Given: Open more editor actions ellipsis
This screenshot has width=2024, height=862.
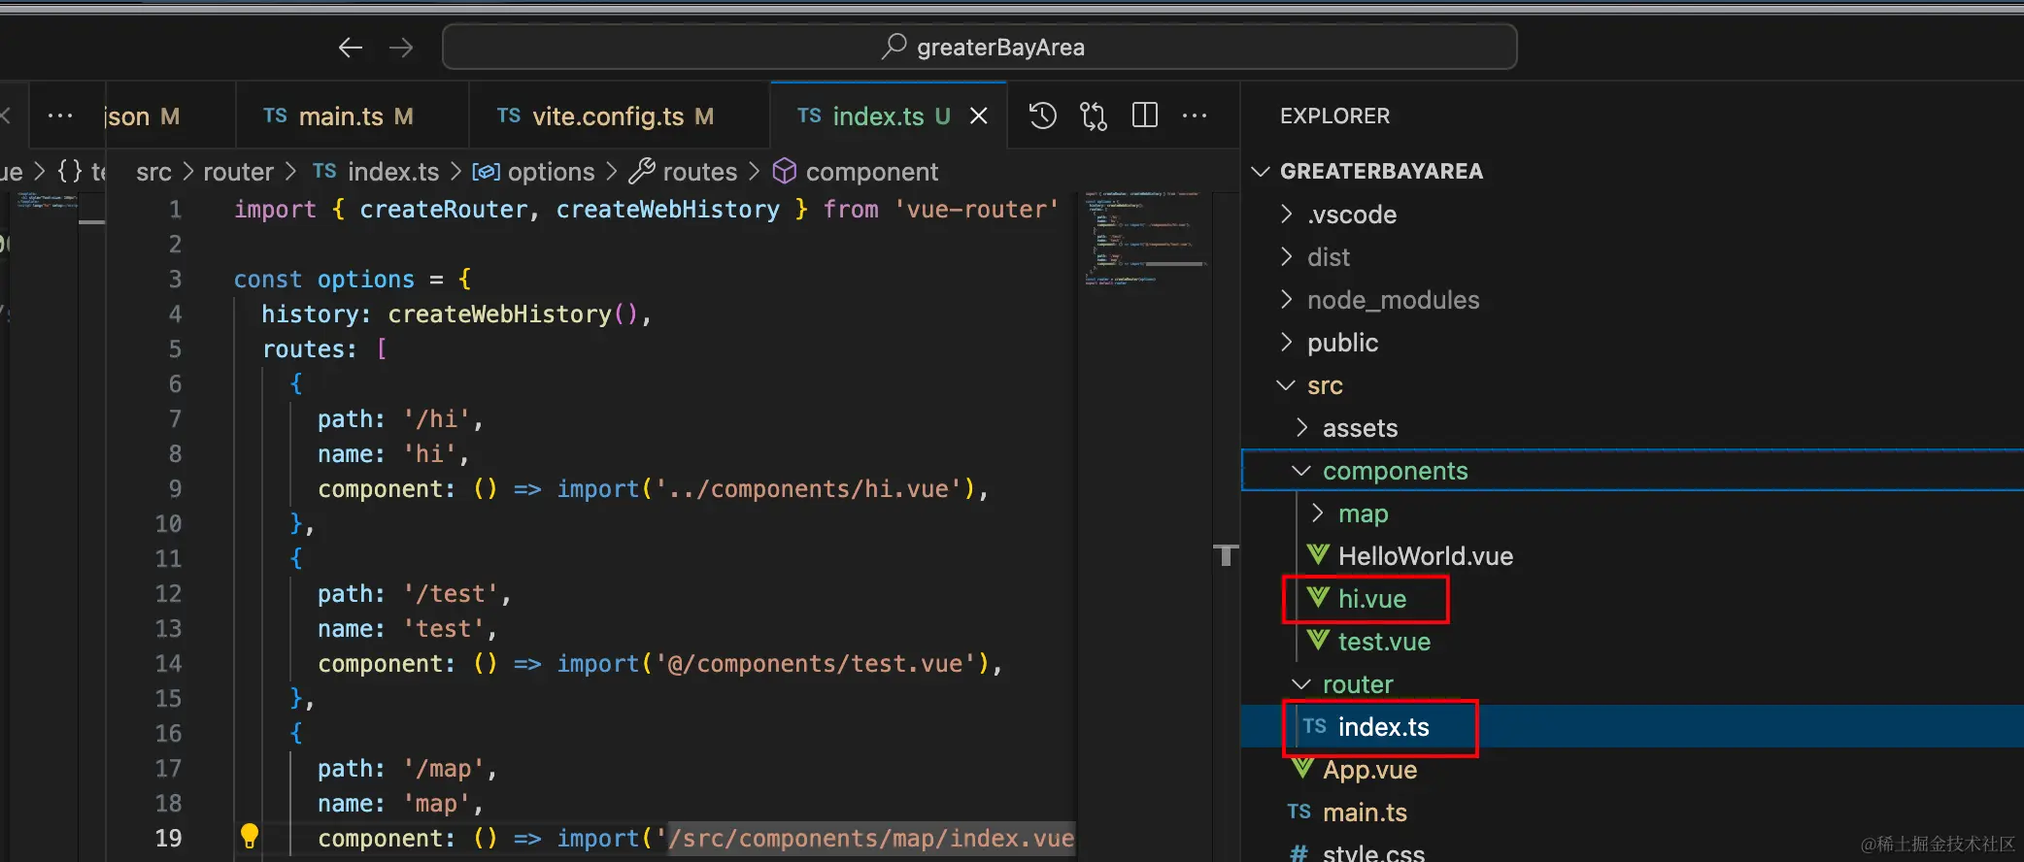Looking at the screenshot, I should 1195,116.
